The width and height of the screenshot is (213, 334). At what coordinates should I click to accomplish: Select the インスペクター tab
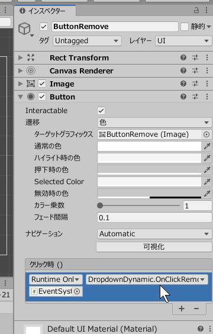tap(44, 11)
